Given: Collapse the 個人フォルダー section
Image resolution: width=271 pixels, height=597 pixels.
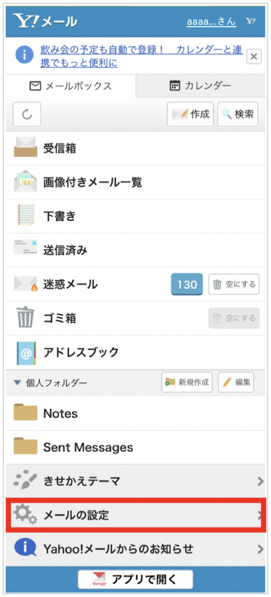Looking at the screenshot, I should point(15,382).
